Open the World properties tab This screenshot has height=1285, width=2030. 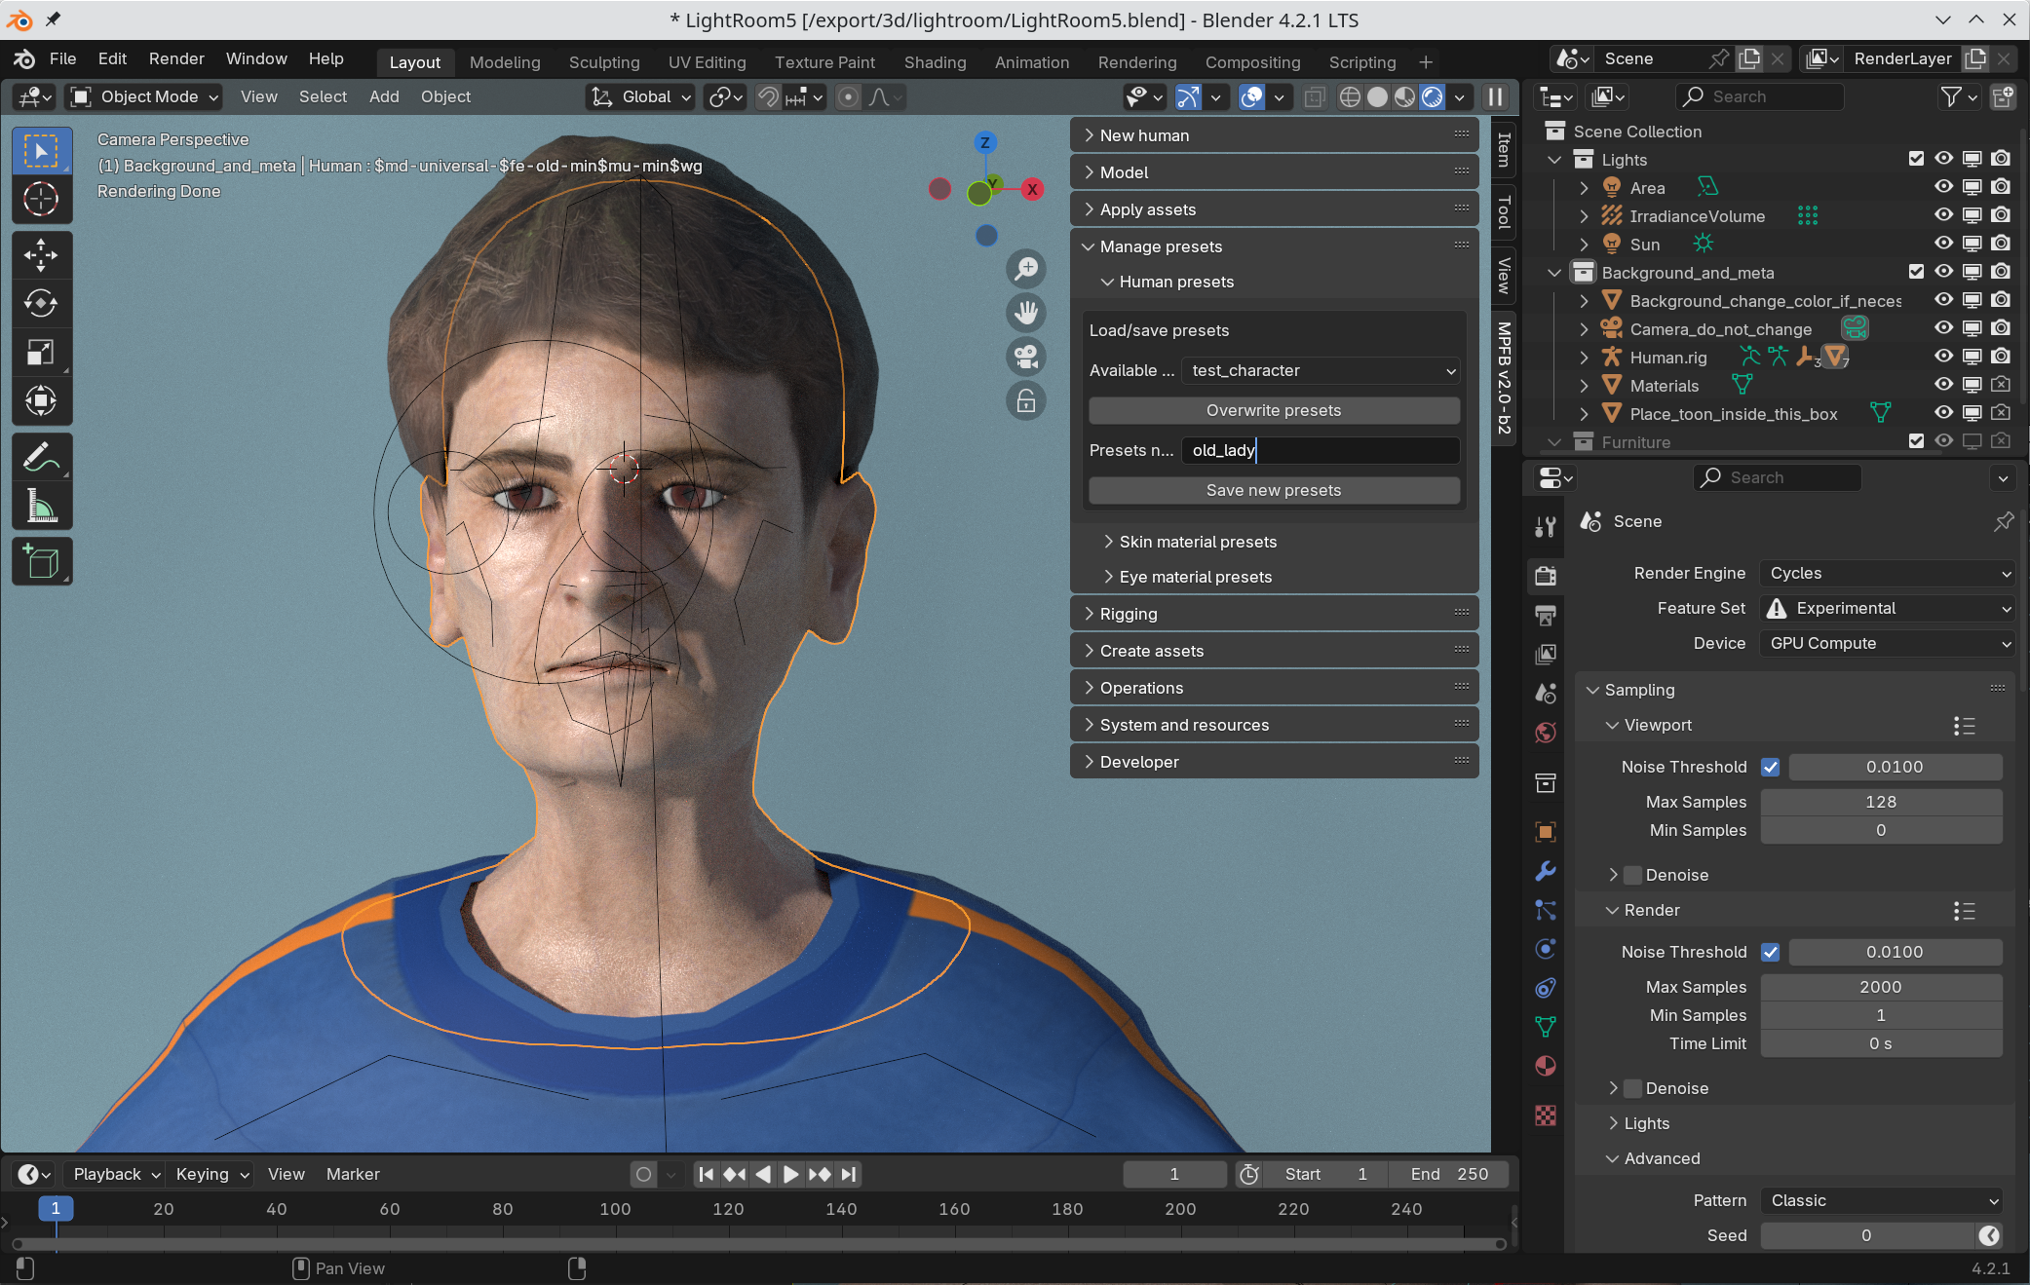coord(1546,733)
